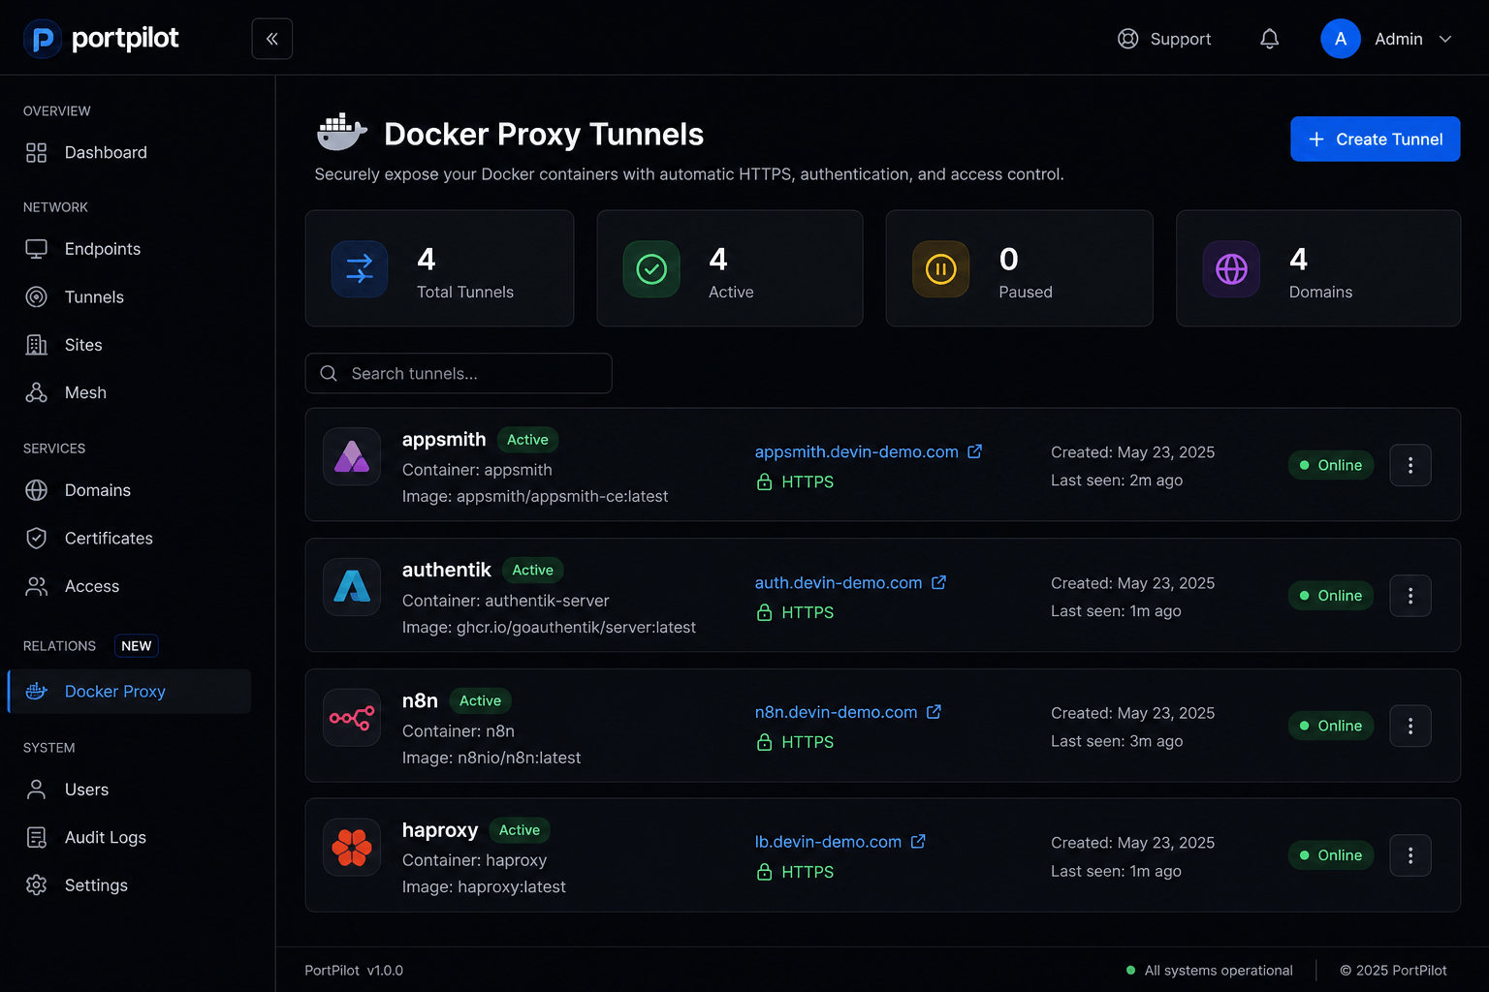Open notifications bell icon
This screenshot has width=1489, height=992.
tap(1269, 39)
